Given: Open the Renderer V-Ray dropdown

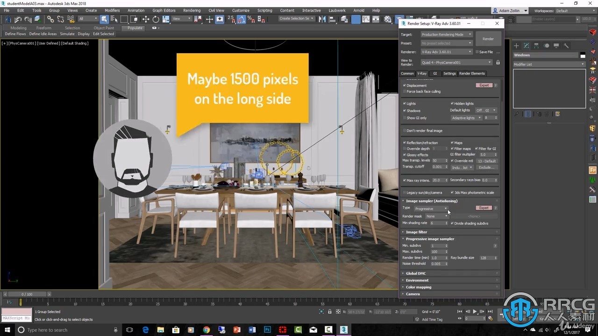Looking at the screenshot, I should [x=447, y=52].
